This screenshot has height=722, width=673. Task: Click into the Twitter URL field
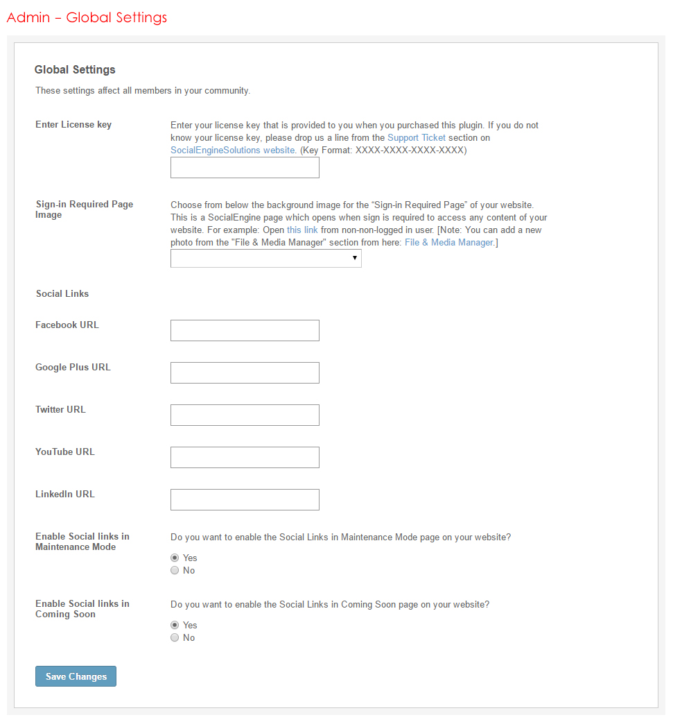click(245, 415)
